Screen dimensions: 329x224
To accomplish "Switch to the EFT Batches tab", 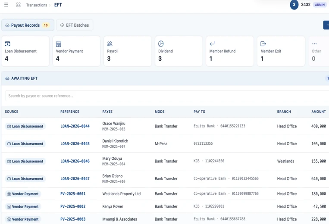I will coord(75,25).
